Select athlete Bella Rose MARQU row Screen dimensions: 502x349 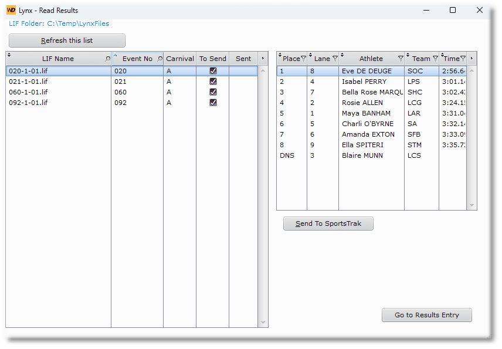371,92
